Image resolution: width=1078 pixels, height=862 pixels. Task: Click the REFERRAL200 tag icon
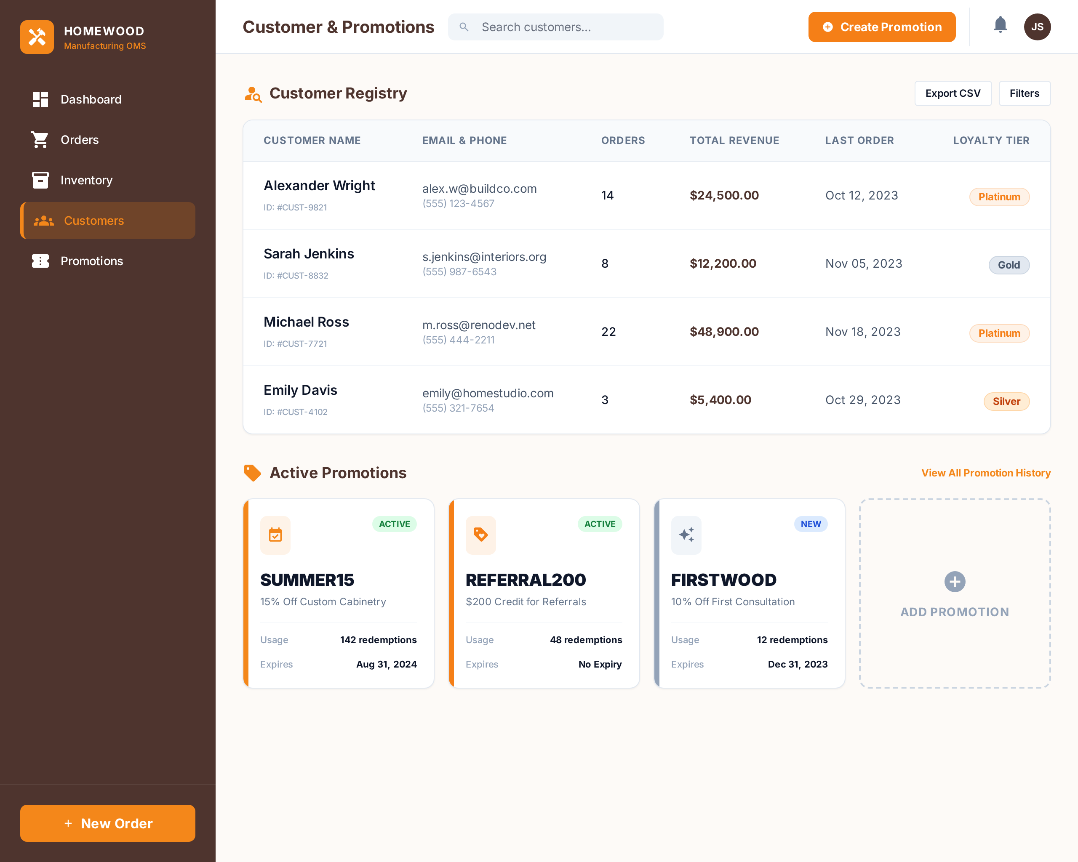pyautogui.click(x=480, y=535)
